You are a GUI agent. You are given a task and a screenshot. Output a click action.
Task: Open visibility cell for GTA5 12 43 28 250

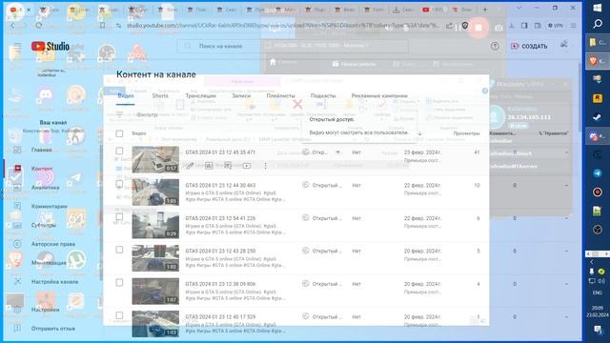(x=322, y=252)
